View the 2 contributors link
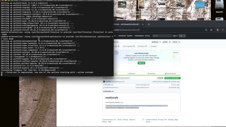 [x=171, y=74]
